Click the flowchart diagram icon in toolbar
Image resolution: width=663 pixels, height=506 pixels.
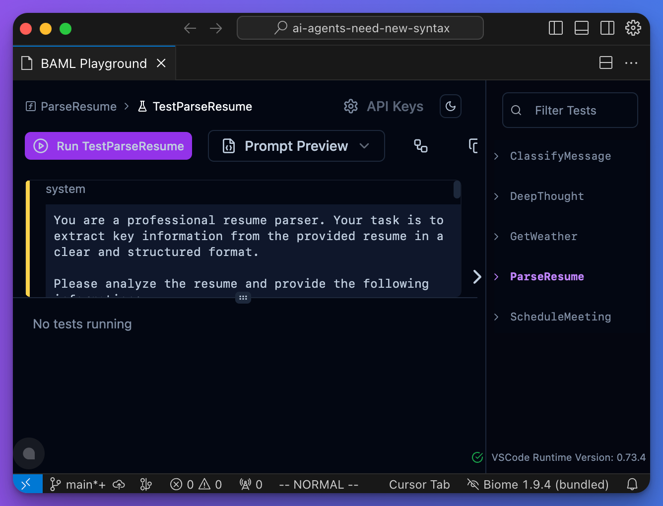tap(421, 146)
